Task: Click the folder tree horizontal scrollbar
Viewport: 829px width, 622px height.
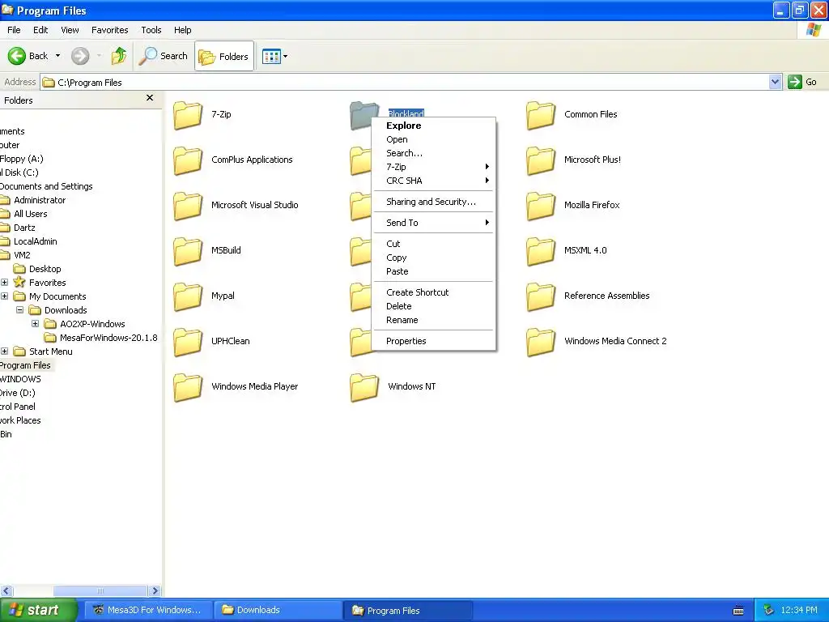Action: pyautogui.click(x=100, y=590)
